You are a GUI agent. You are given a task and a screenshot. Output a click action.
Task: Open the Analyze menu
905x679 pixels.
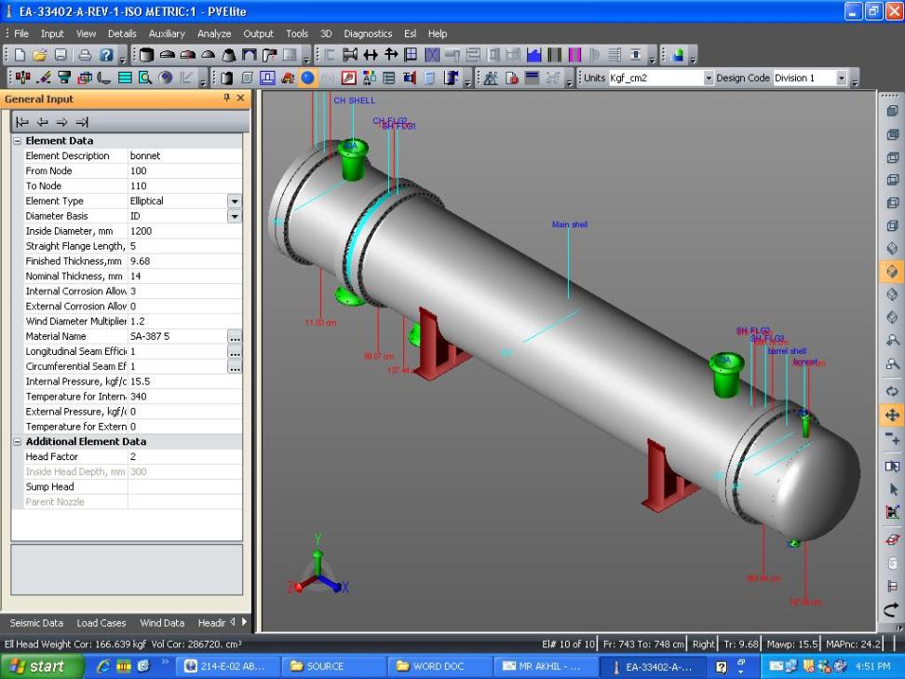pyautogui.click(x=214, y=34)
